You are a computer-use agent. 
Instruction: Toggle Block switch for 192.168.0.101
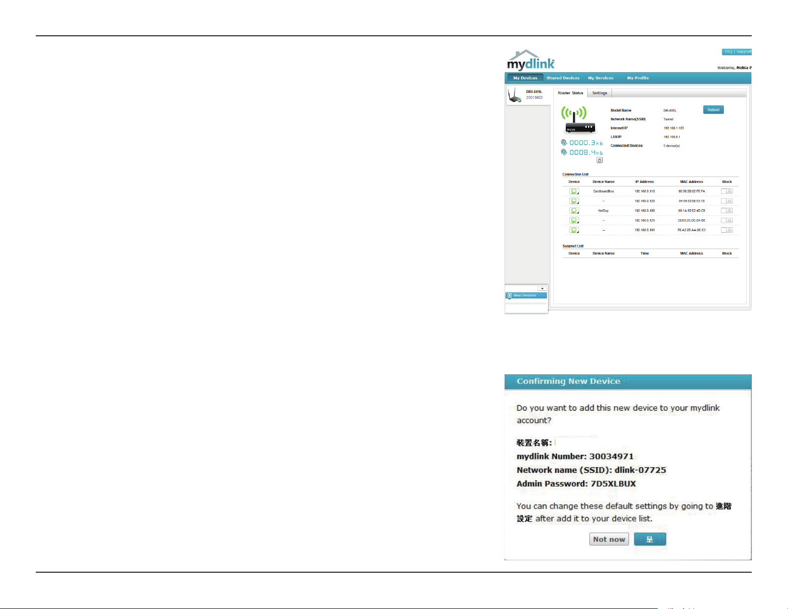tap(727, 230)
